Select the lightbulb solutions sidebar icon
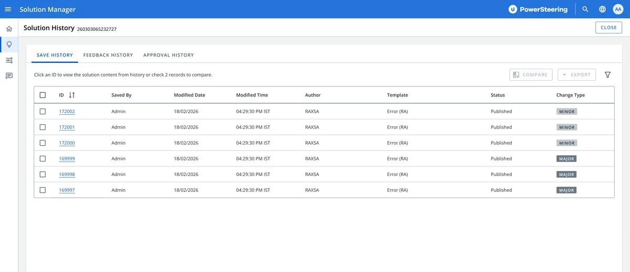The width and height of the screenshot is (630, 272). pyautogui.click(x=9, y=45)
